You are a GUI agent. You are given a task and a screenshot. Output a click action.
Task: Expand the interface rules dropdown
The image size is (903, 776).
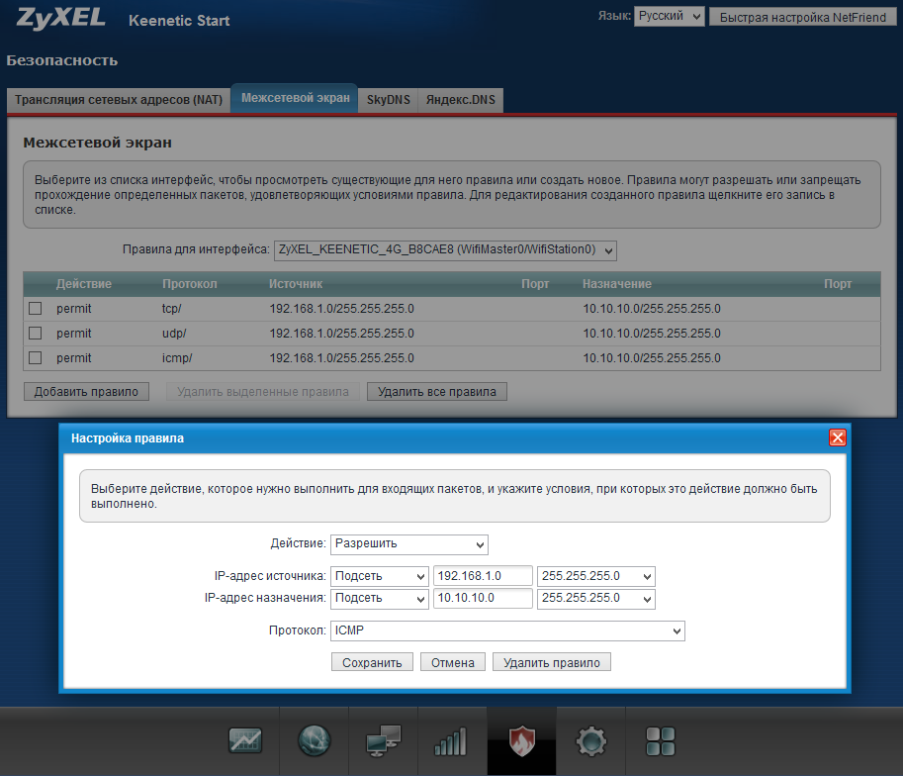pyautogui.click(x=445, y=250)
